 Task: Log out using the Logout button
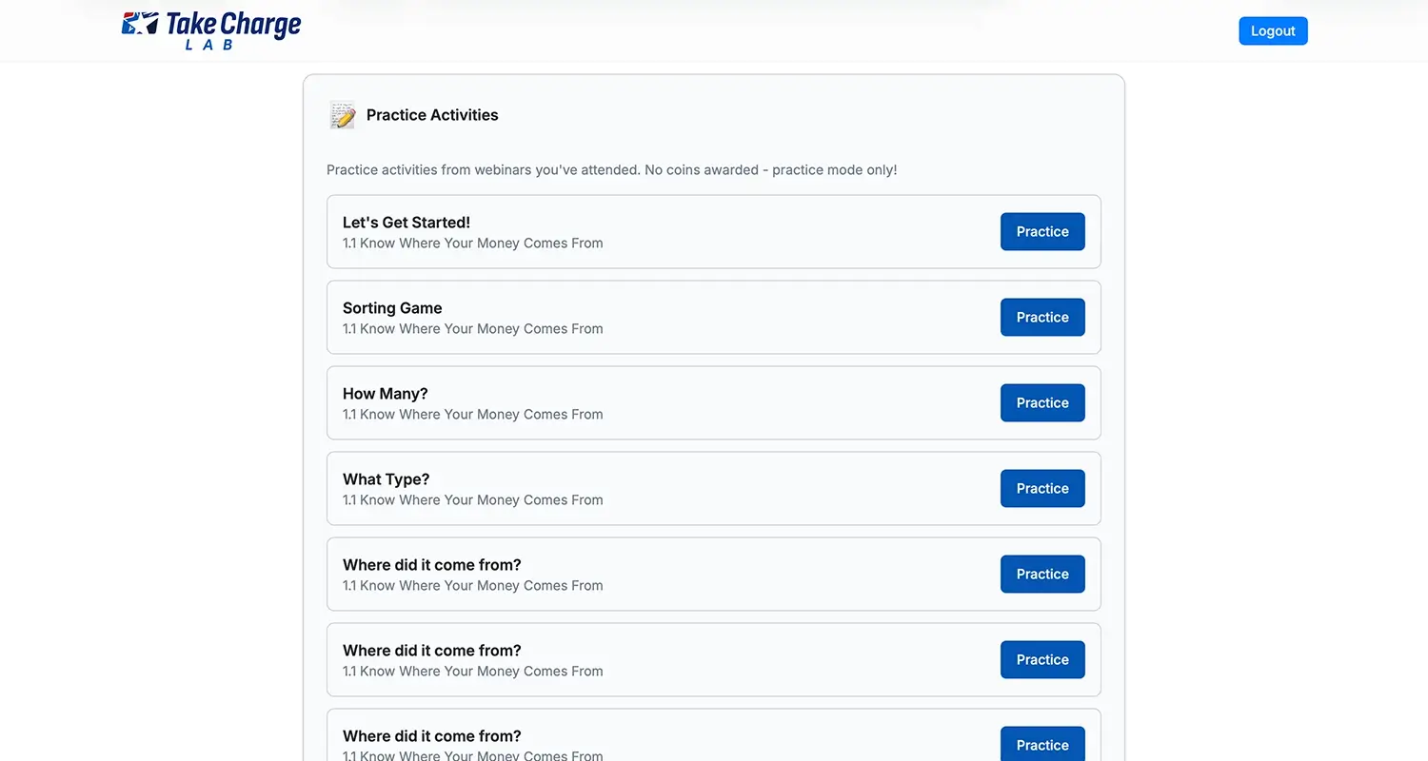(1273, 30)
